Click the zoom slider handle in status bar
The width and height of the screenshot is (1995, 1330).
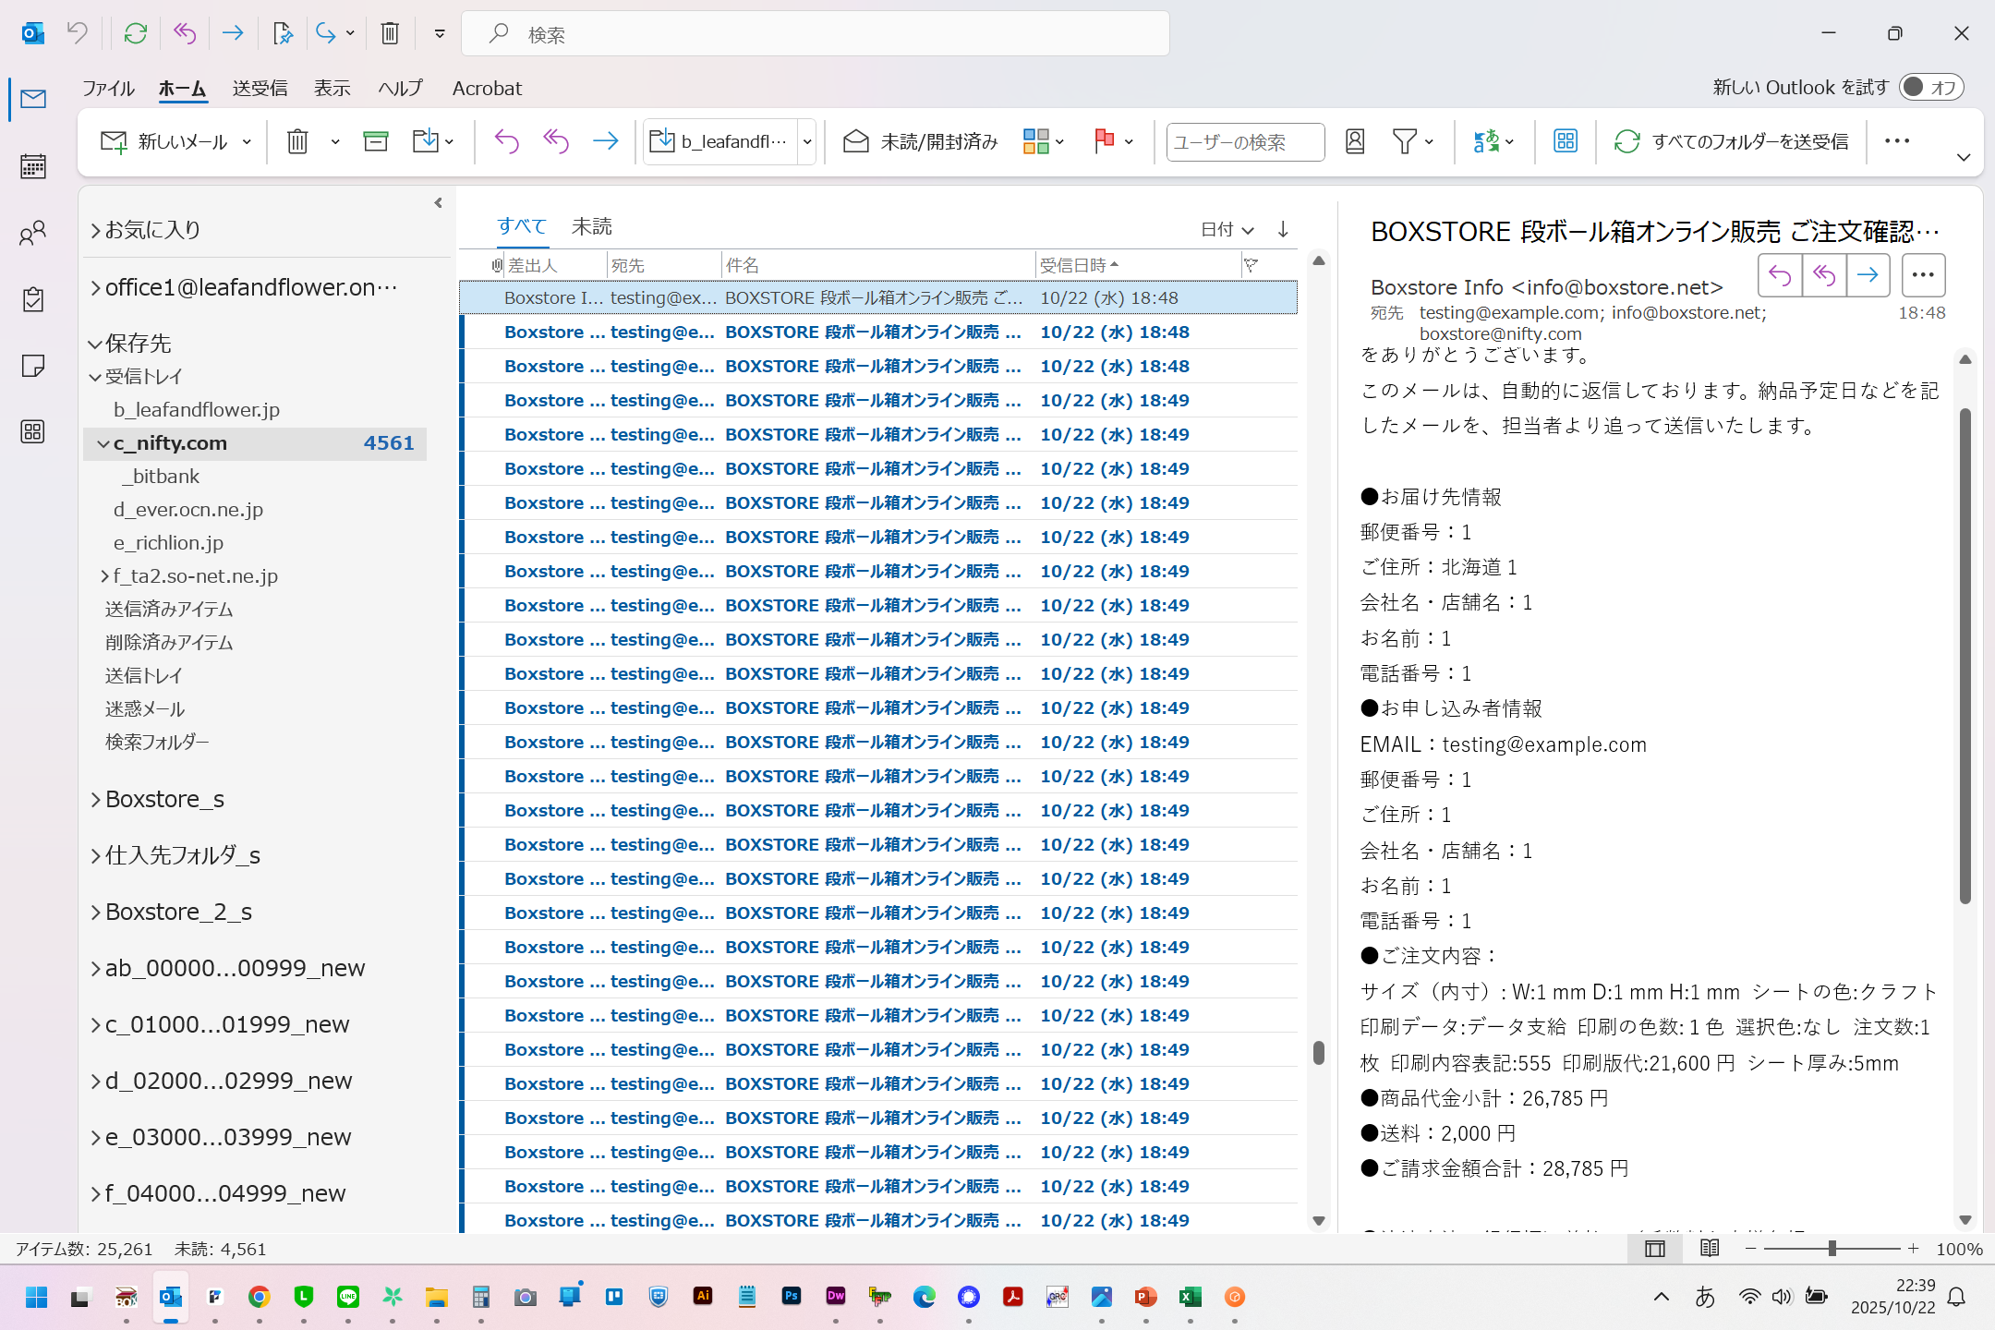[1832, 1249]
